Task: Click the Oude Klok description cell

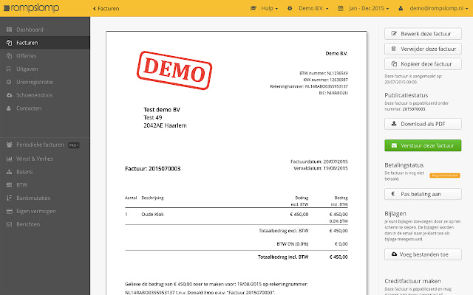Action: click(153, 215)
